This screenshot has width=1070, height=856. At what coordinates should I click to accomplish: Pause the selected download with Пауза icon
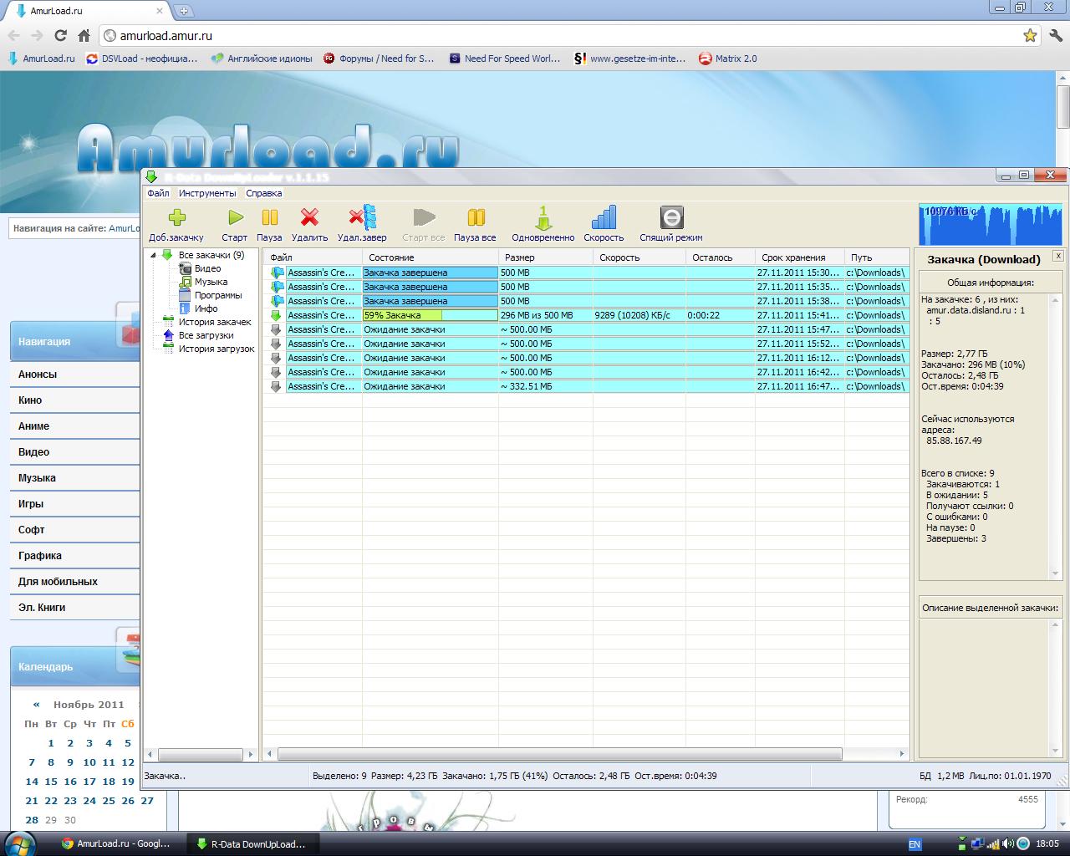269,217
